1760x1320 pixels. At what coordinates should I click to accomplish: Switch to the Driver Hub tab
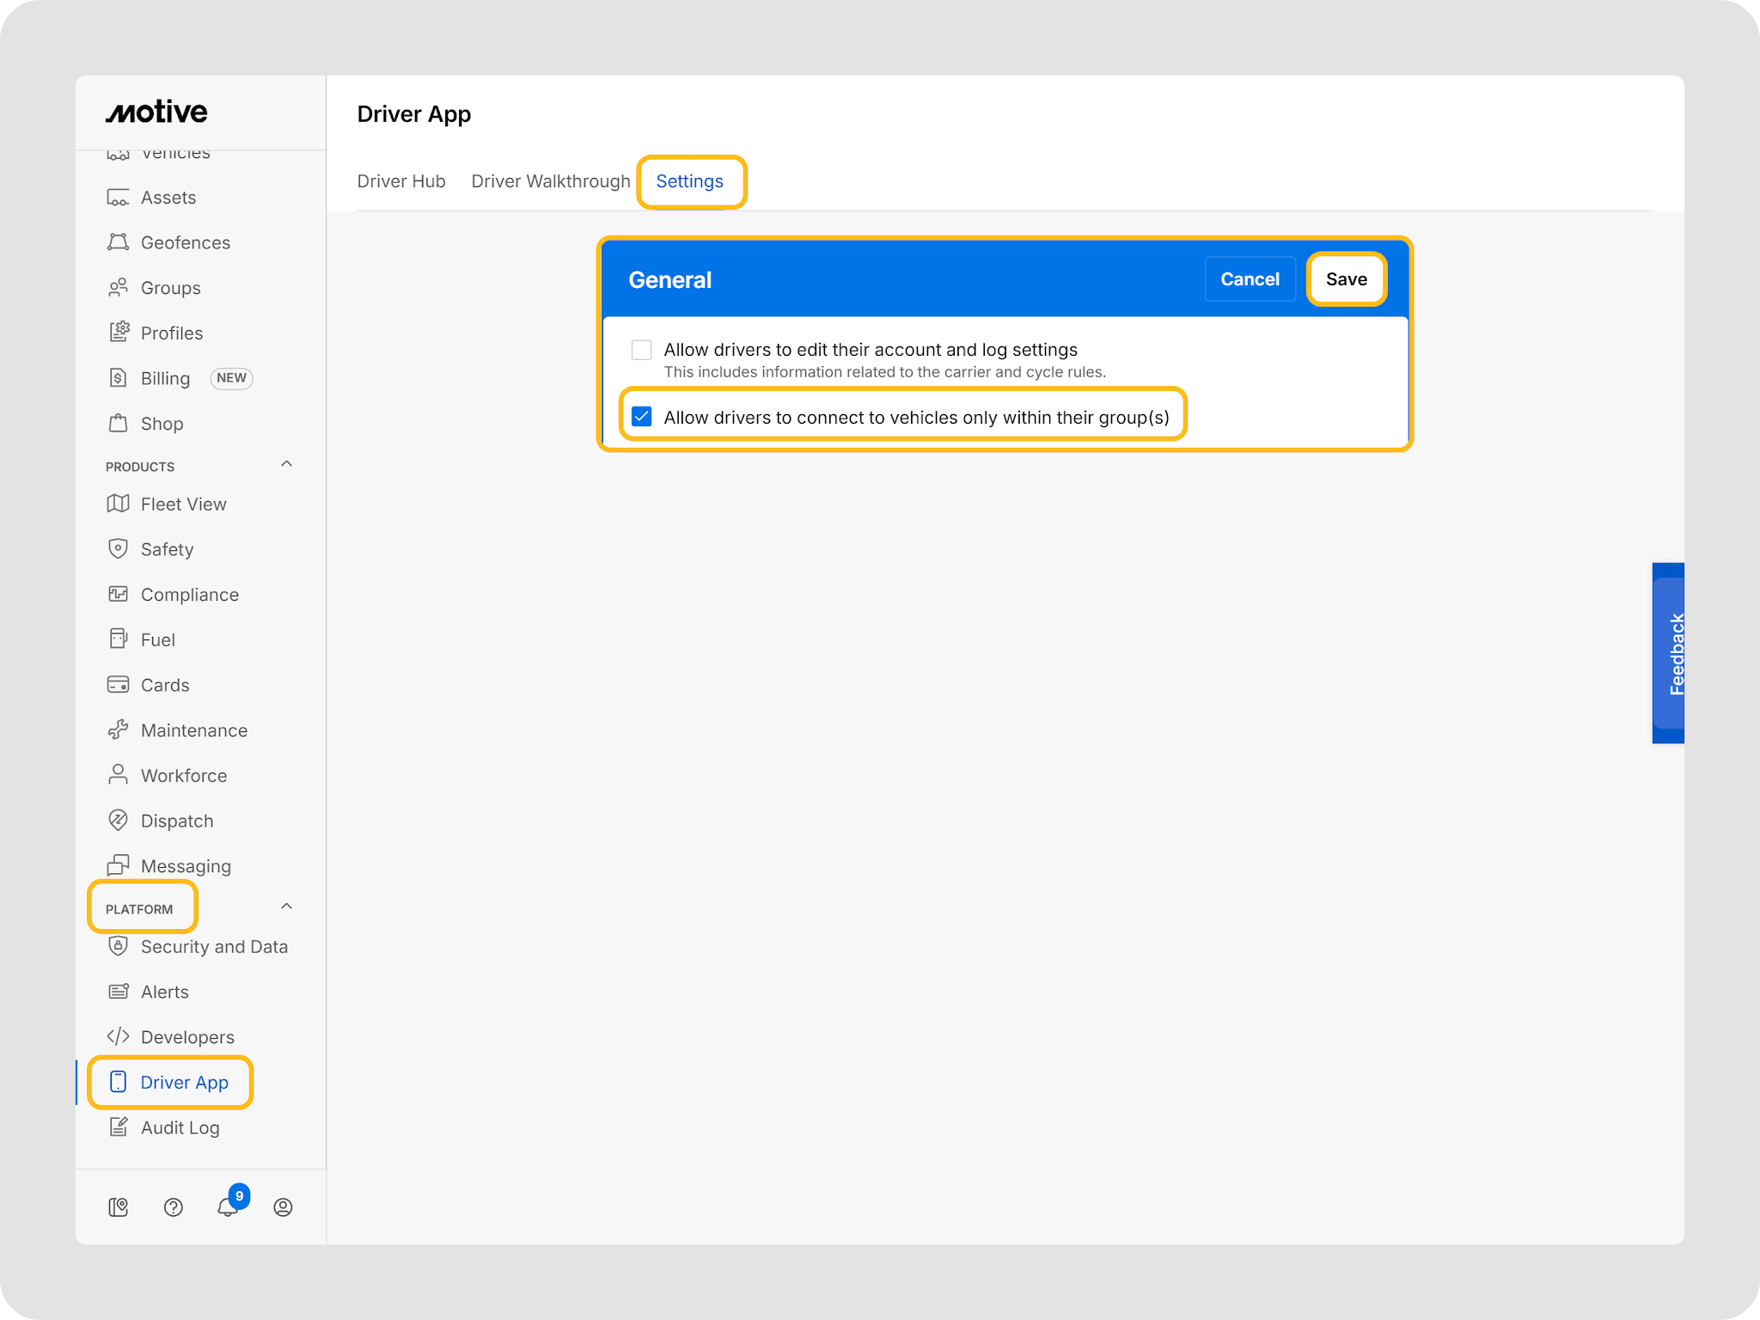click(x=401, y=181)
